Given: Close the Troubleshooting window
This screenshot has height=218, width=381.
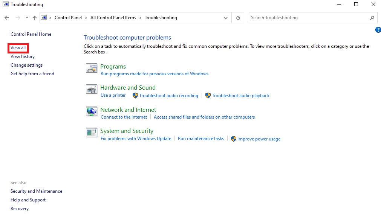Looking at the screenshot, I should point(373,5).
